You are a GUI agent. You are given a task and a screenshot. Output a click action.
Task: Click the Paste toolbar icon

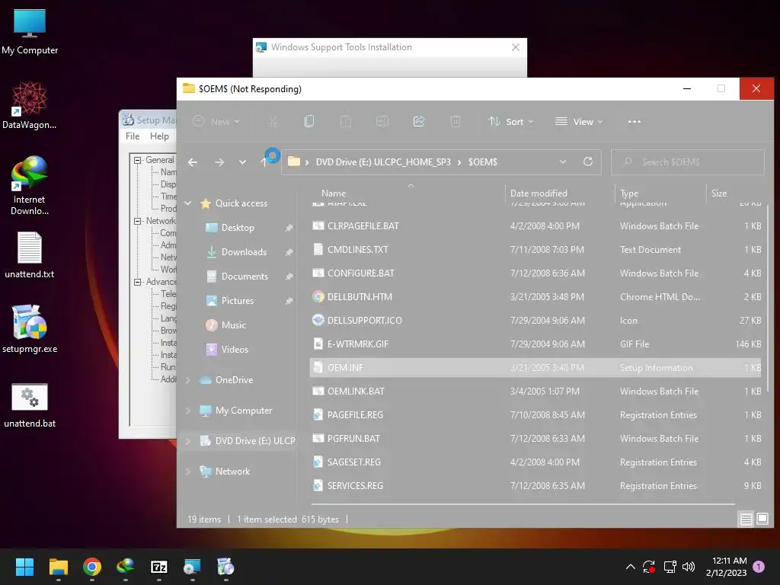tap(346, 121)
